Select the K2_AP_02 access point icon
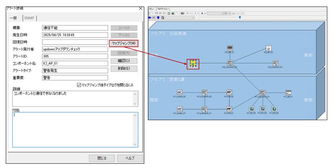This screenshot has height=167, width=333. tap(269, 48)
